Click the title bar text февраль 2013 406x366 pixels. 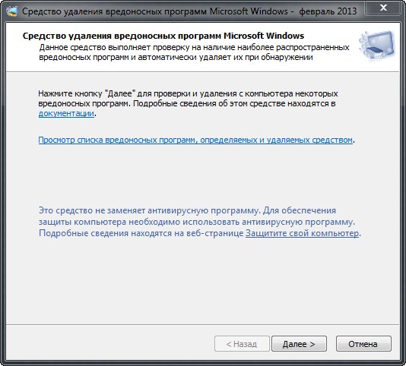point(328,11)
